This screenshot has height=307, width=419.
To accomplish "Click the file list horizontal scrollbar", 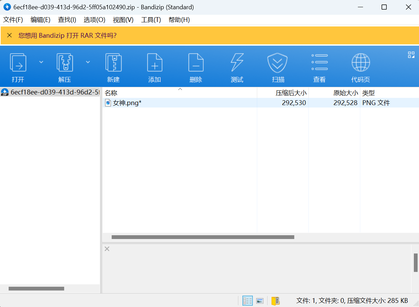I will (x=203, y=237).
